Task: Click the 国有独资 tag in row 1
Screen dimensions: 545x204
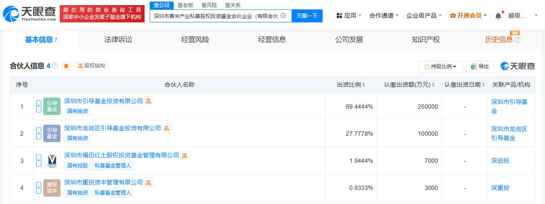Action: click(x=78, y=112)
